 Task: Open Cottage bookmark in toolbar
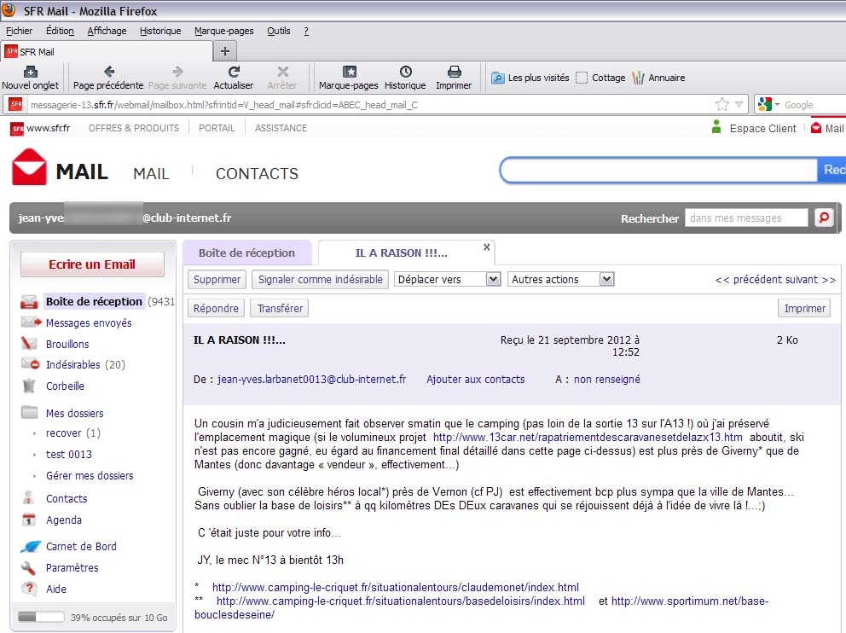click(600, 78)
